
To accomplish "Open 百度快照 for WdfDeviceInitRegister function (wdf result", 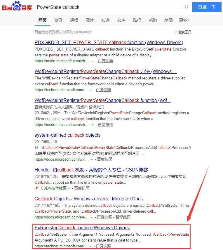I will 105,124.
